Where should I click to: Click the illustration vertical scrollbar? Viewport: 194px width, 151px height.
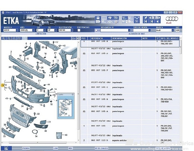78,94
